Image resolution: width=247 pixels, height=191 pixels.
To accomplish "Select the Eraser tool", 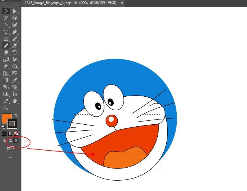I will (x=6, y=53).
